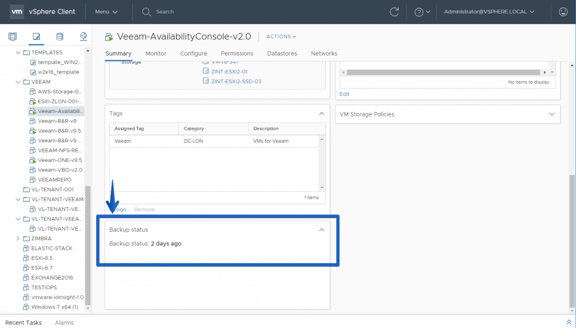Collapse the VL-TENANT-VEEAM folder
The width and height of the screenshot is (576, 328).
click(18, 200)
